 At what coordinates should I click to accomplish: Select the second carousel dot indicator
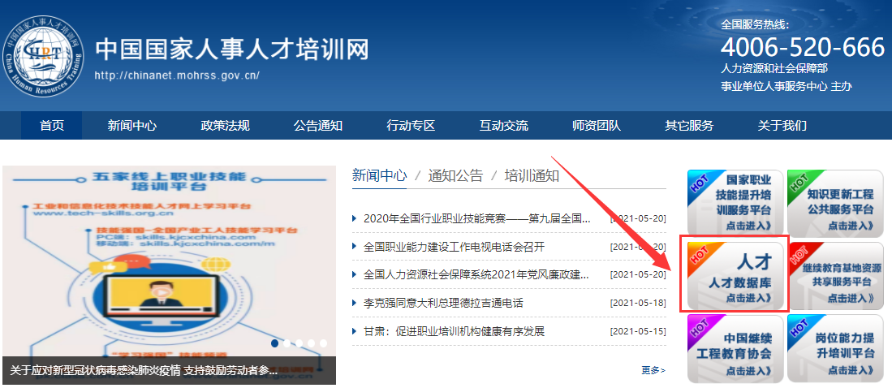287,343
